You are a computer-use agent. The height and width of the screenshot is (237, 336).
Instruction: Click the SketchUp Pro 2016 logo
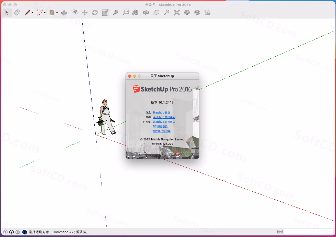[x=162, y=89]
